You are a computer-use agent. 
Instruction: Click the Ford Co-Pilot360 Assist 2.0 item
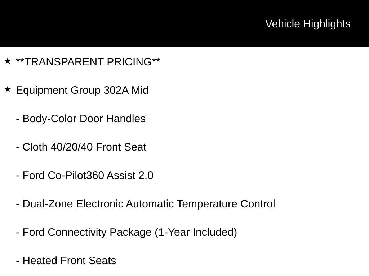point(84,175)
